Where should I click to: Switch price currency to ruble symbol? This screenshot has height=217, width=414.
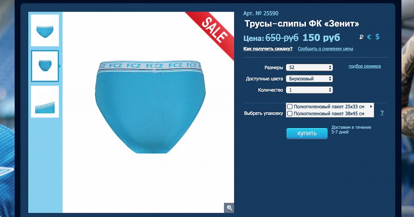click(361, 37)
